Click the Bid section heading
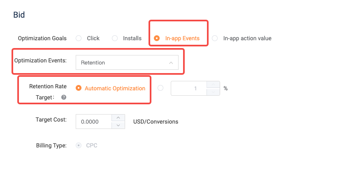 (x=19, y=15)
